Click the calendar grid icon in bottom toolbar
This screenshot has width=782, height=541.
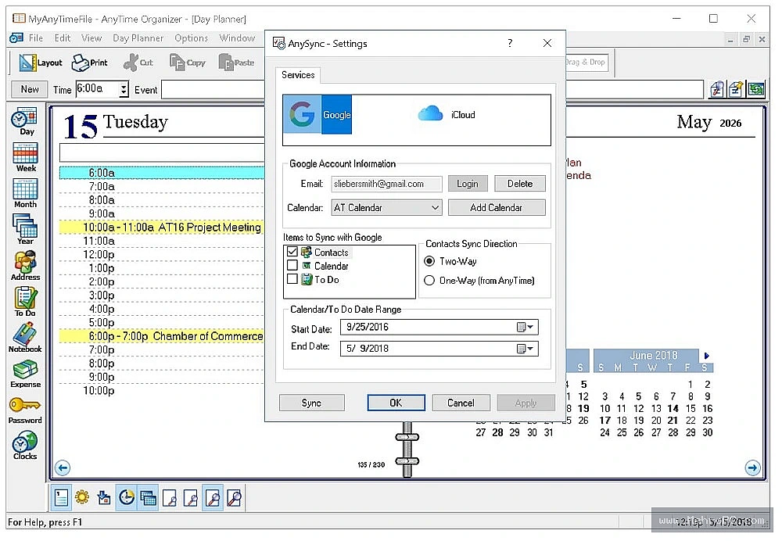click(148, 497)
